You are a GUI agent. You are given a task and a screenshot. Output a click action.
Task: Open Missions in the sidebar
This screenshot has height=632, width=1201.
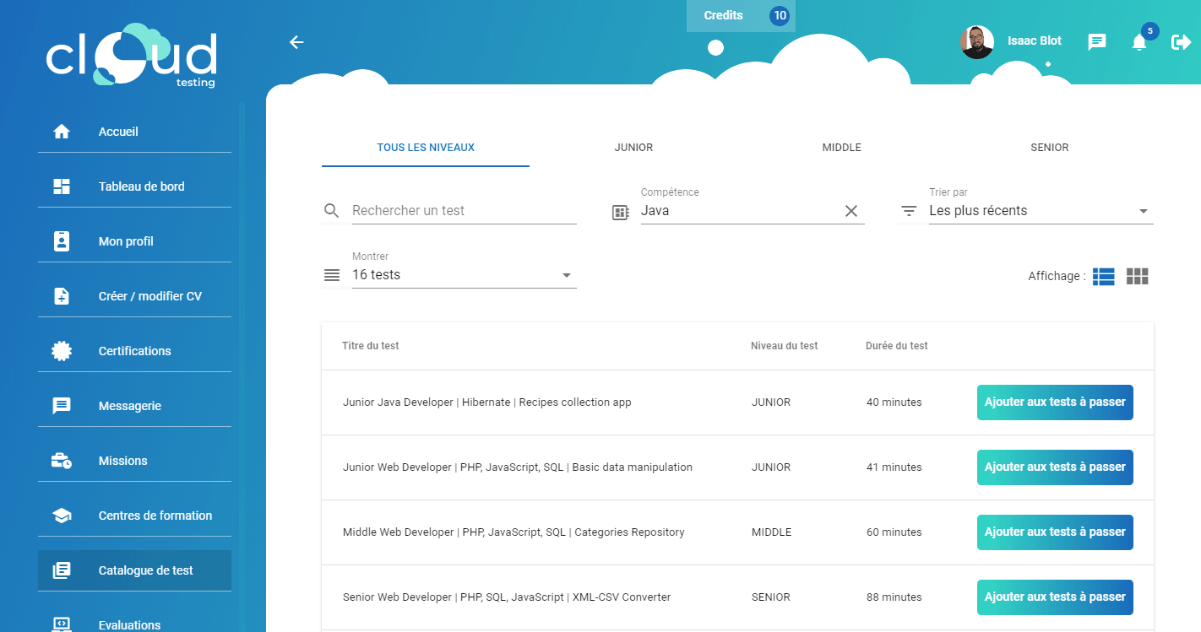[134, 461]
